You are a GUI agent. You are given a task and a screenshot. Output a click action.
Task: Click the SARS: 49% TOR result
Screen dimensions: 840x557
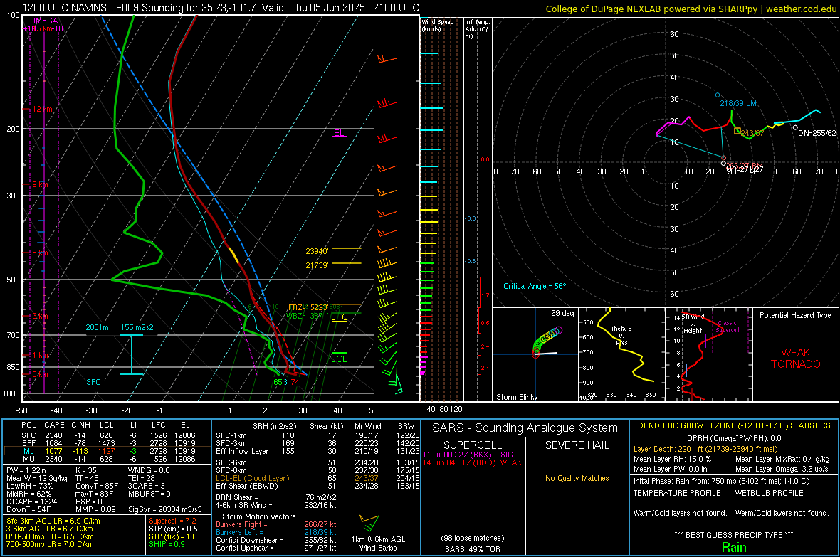473,549
